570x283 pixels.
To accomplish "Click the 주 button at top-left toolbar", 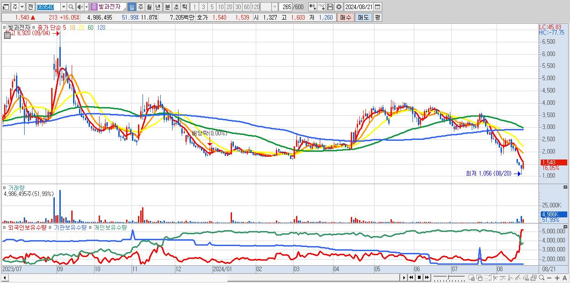I will pos(15,7).
